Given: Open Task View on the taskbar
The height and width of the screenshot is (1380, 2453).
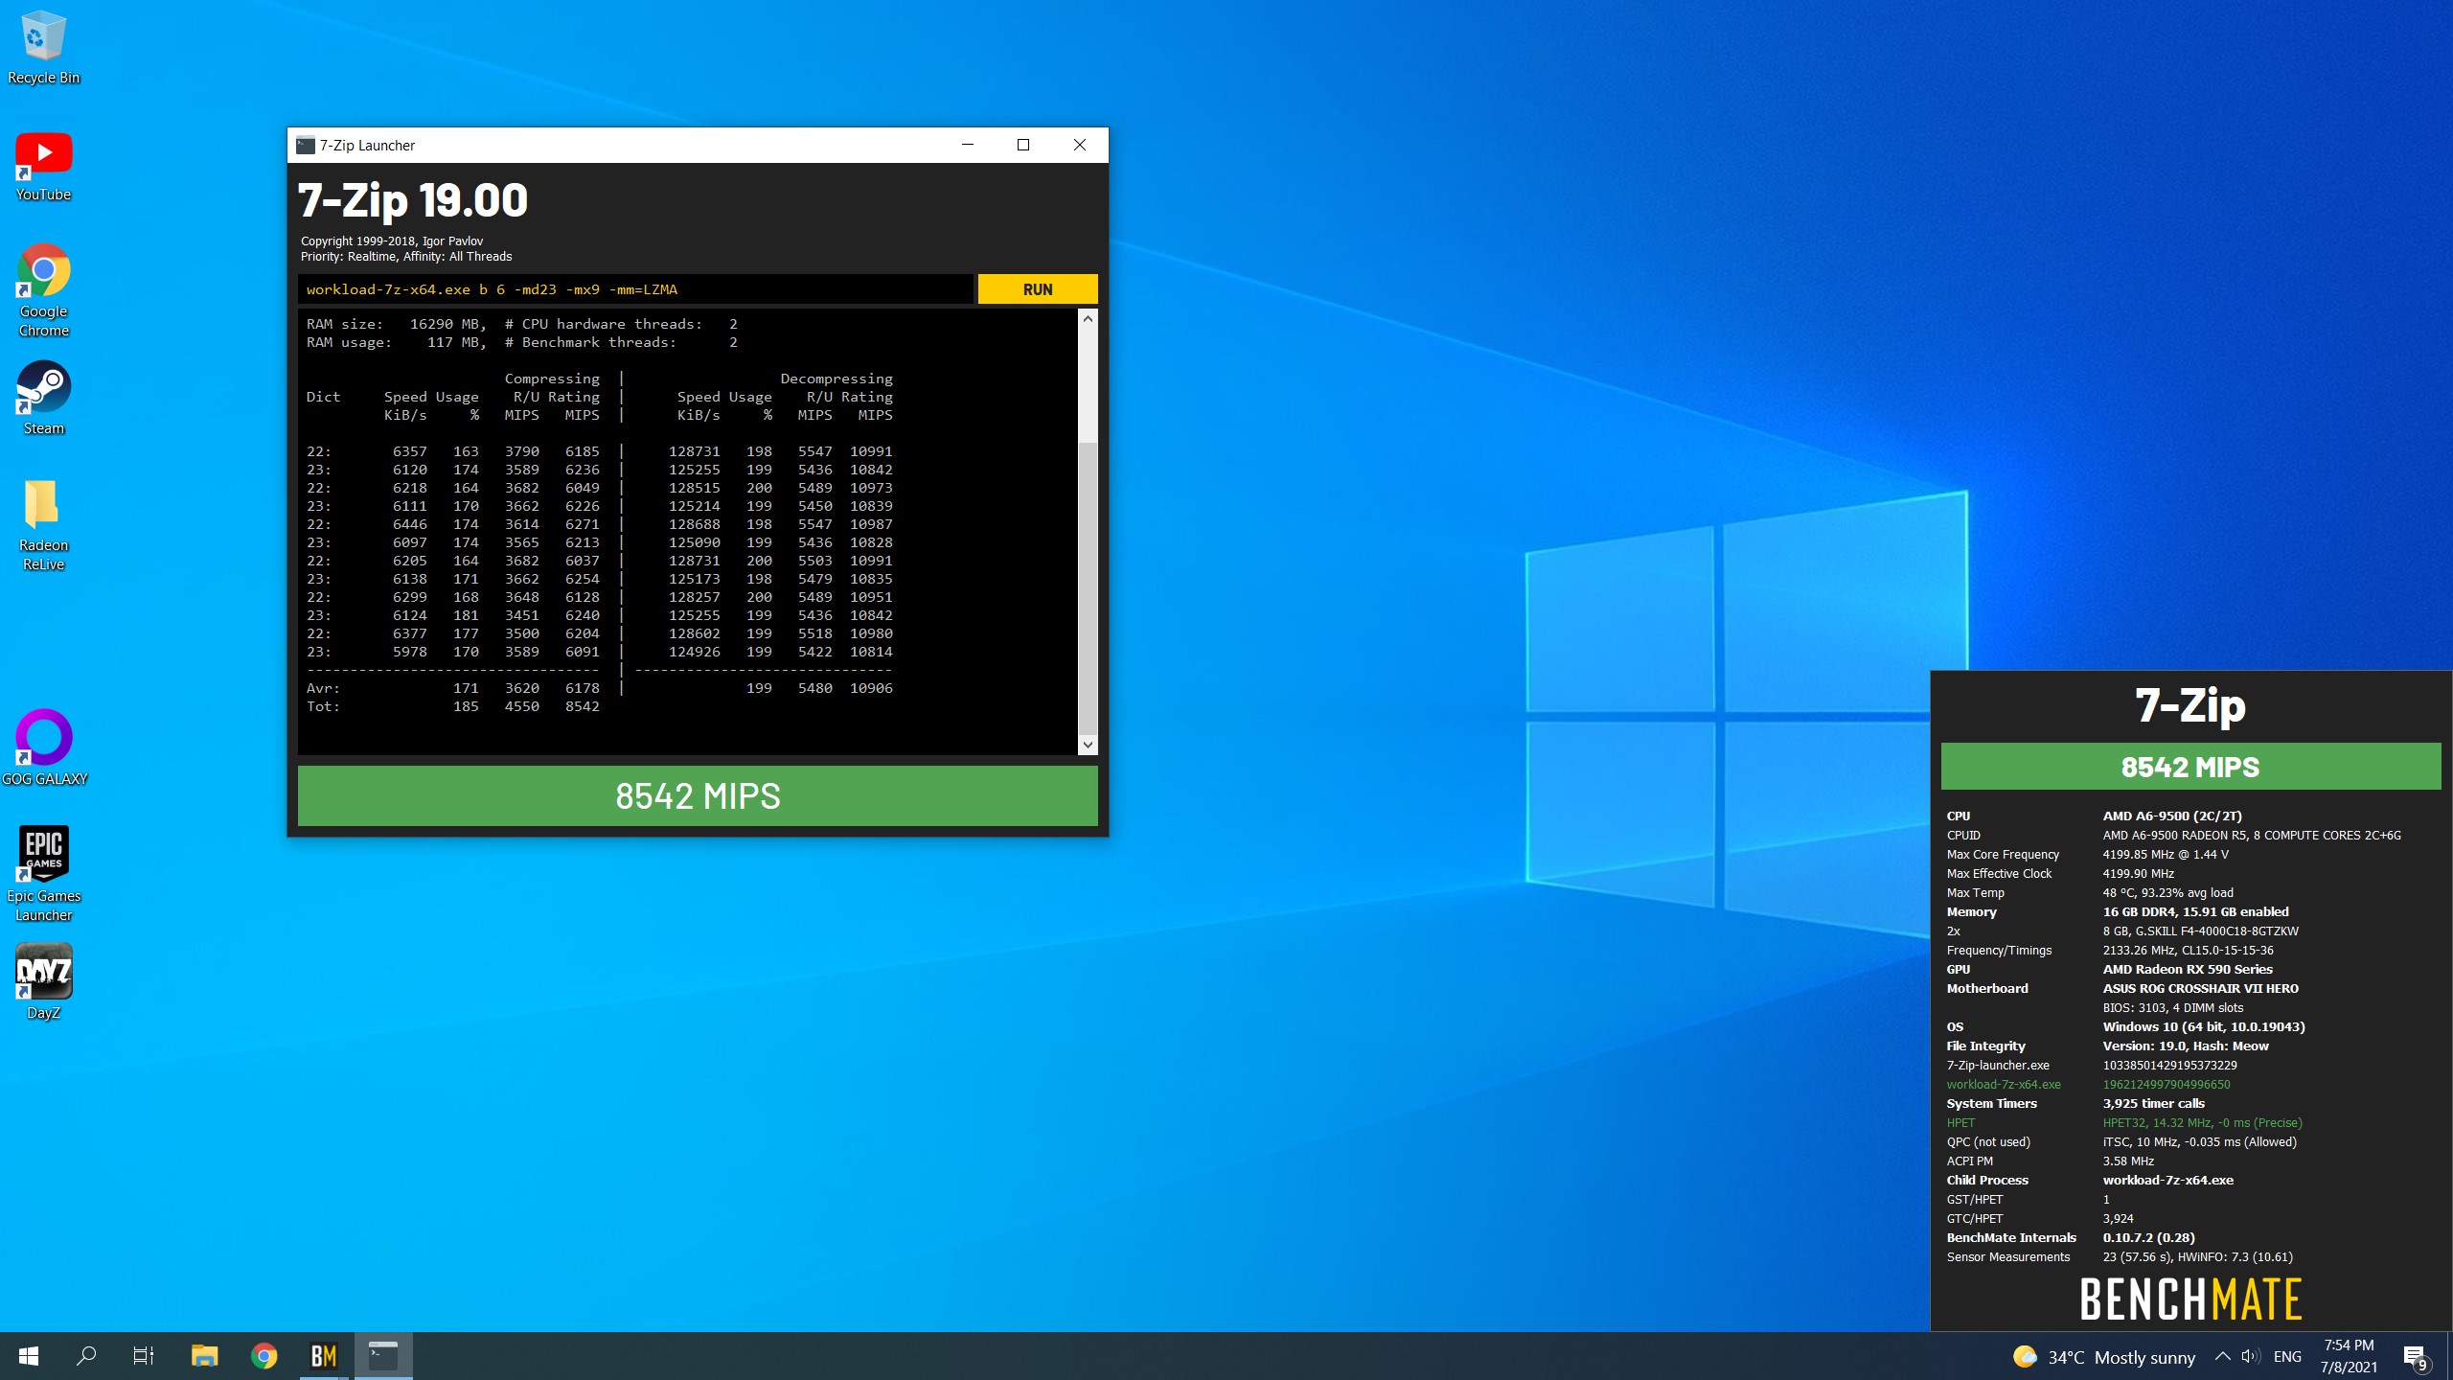Looking at the screenshot, I should [x=144, y=1356].
